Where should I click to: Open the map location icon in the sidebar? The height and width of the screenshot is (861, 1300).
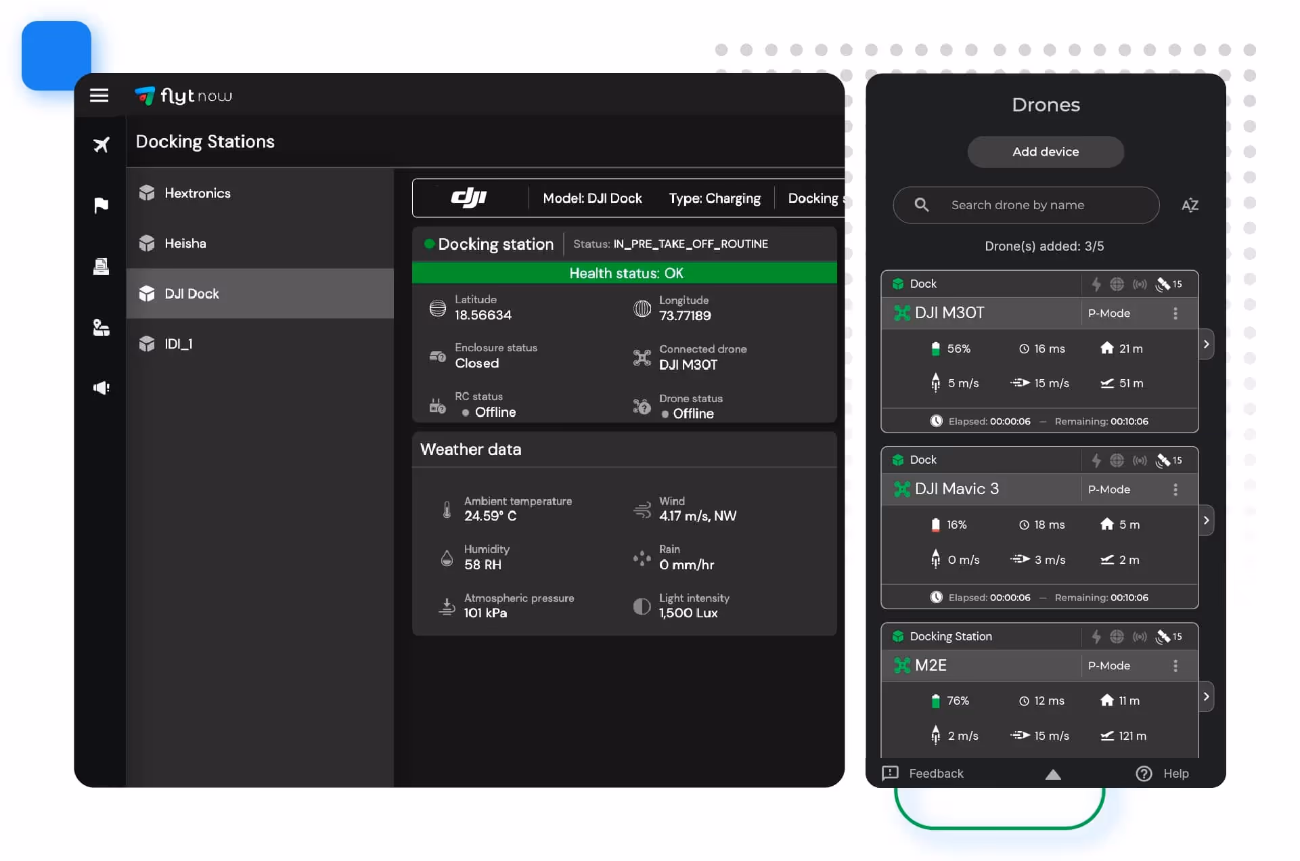(x=101, y=328)
